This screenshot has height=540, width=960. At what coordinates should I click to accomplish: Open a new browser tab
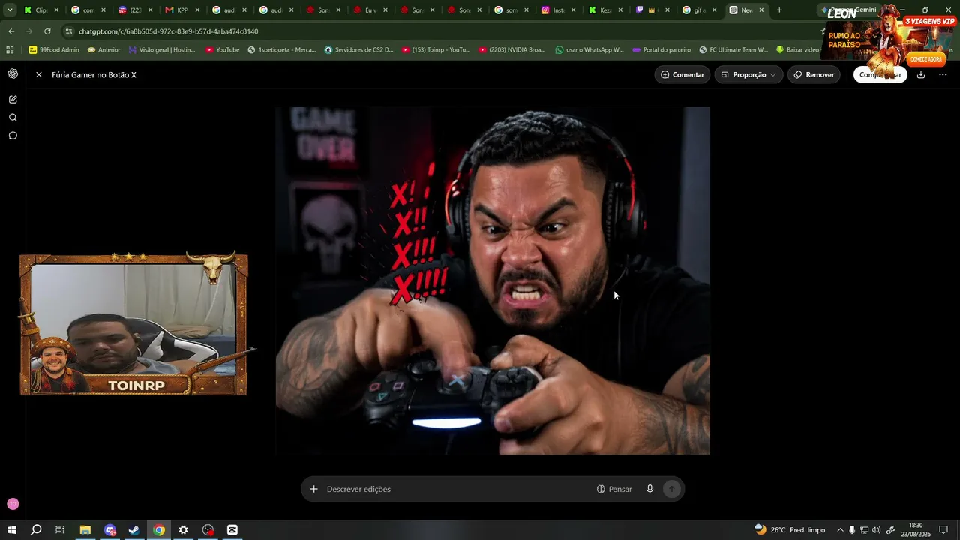pyautogui.click(x=779, y=10)
